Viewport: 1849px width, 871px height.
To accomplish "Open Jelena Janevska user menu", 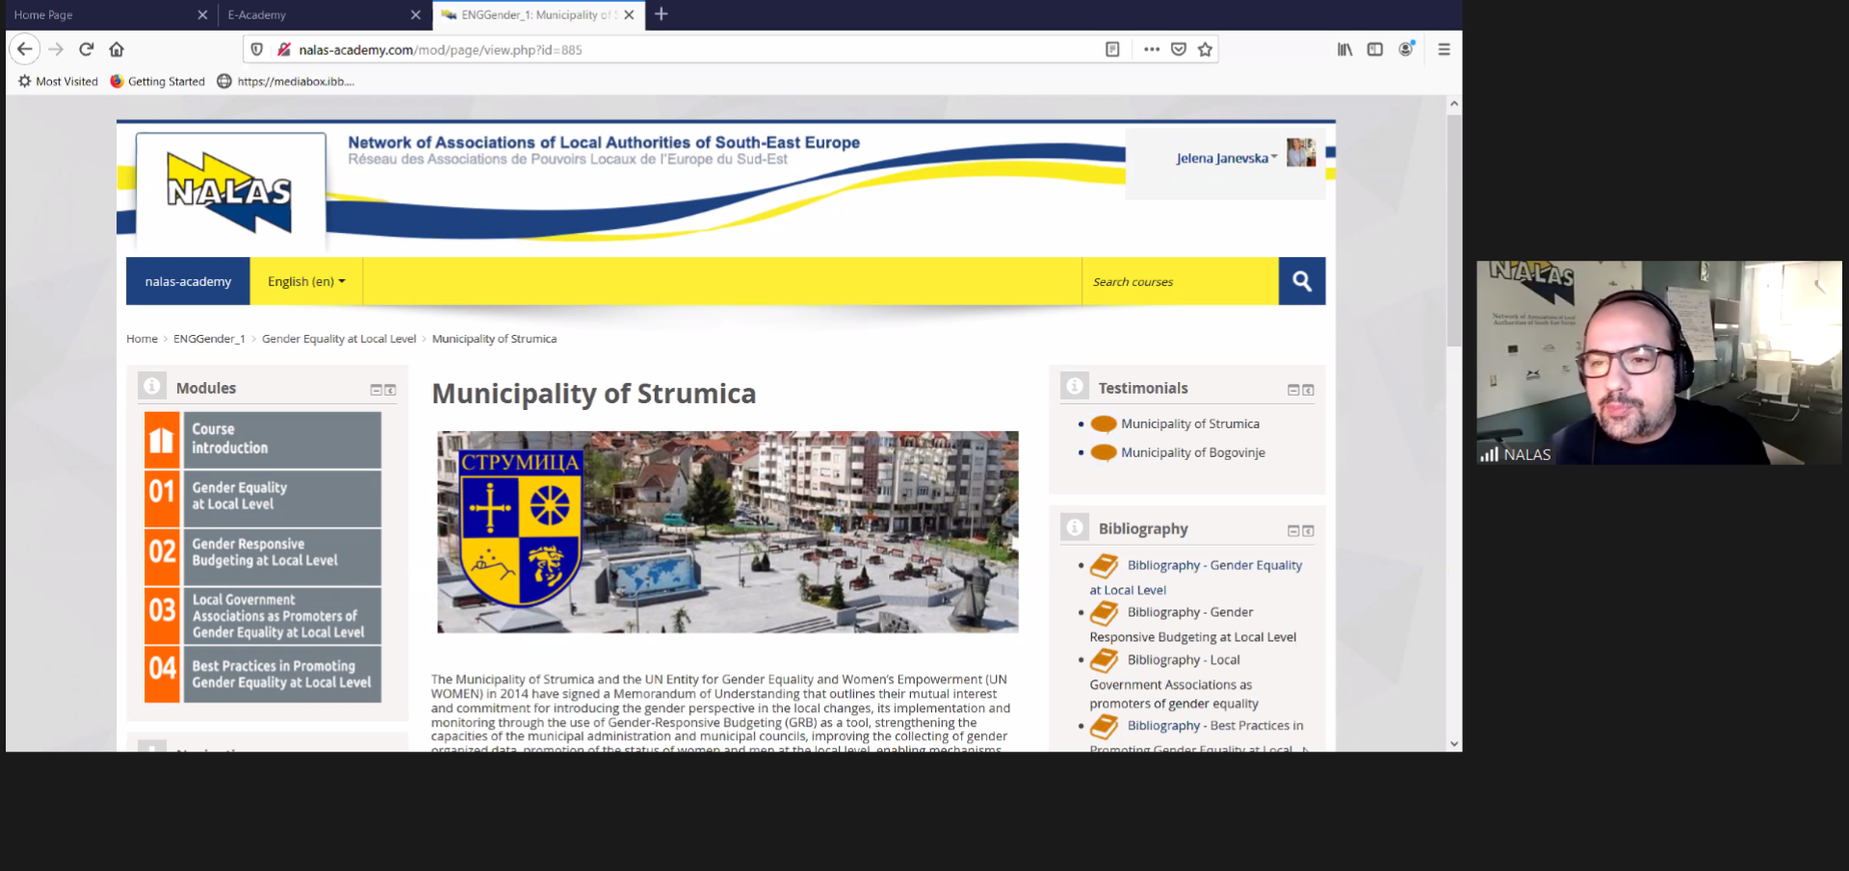I will click(x=1227, y=158).
